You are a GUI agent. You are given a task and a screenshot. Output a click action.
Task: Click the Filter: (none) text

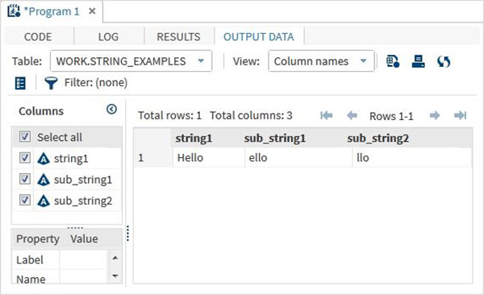96,83
